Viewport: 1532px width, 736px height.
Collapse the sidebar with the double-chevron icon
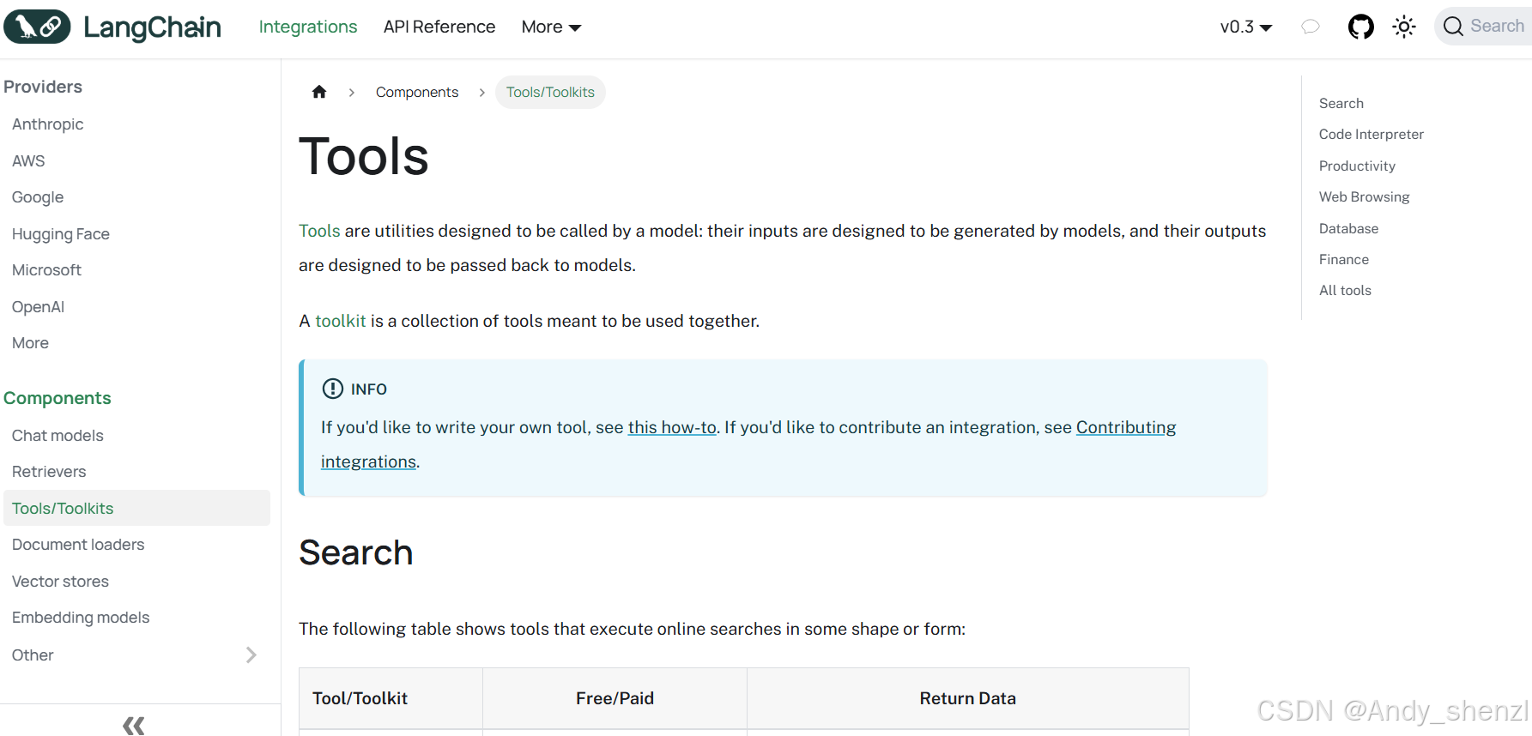[x=133, y=726]
